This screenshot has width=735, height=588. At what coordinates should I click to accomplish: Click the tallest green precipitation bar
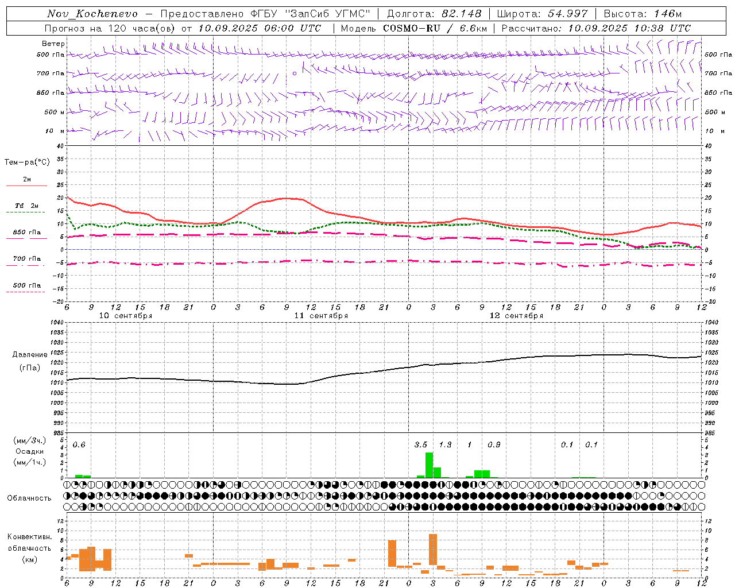[x=429, y=465]
